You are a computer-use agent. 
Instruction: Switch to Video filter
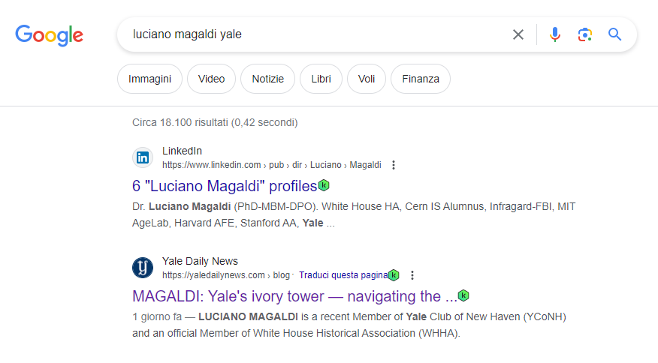click(x=212, y=79)
